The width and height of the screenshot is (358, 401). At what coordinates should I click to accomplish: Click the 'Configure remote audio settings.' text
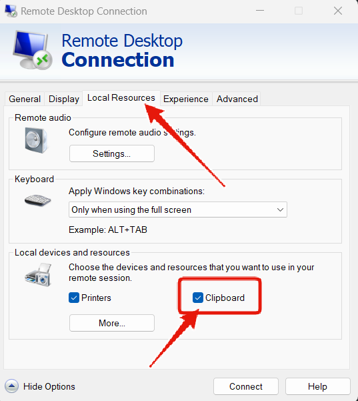pos(132,133)
